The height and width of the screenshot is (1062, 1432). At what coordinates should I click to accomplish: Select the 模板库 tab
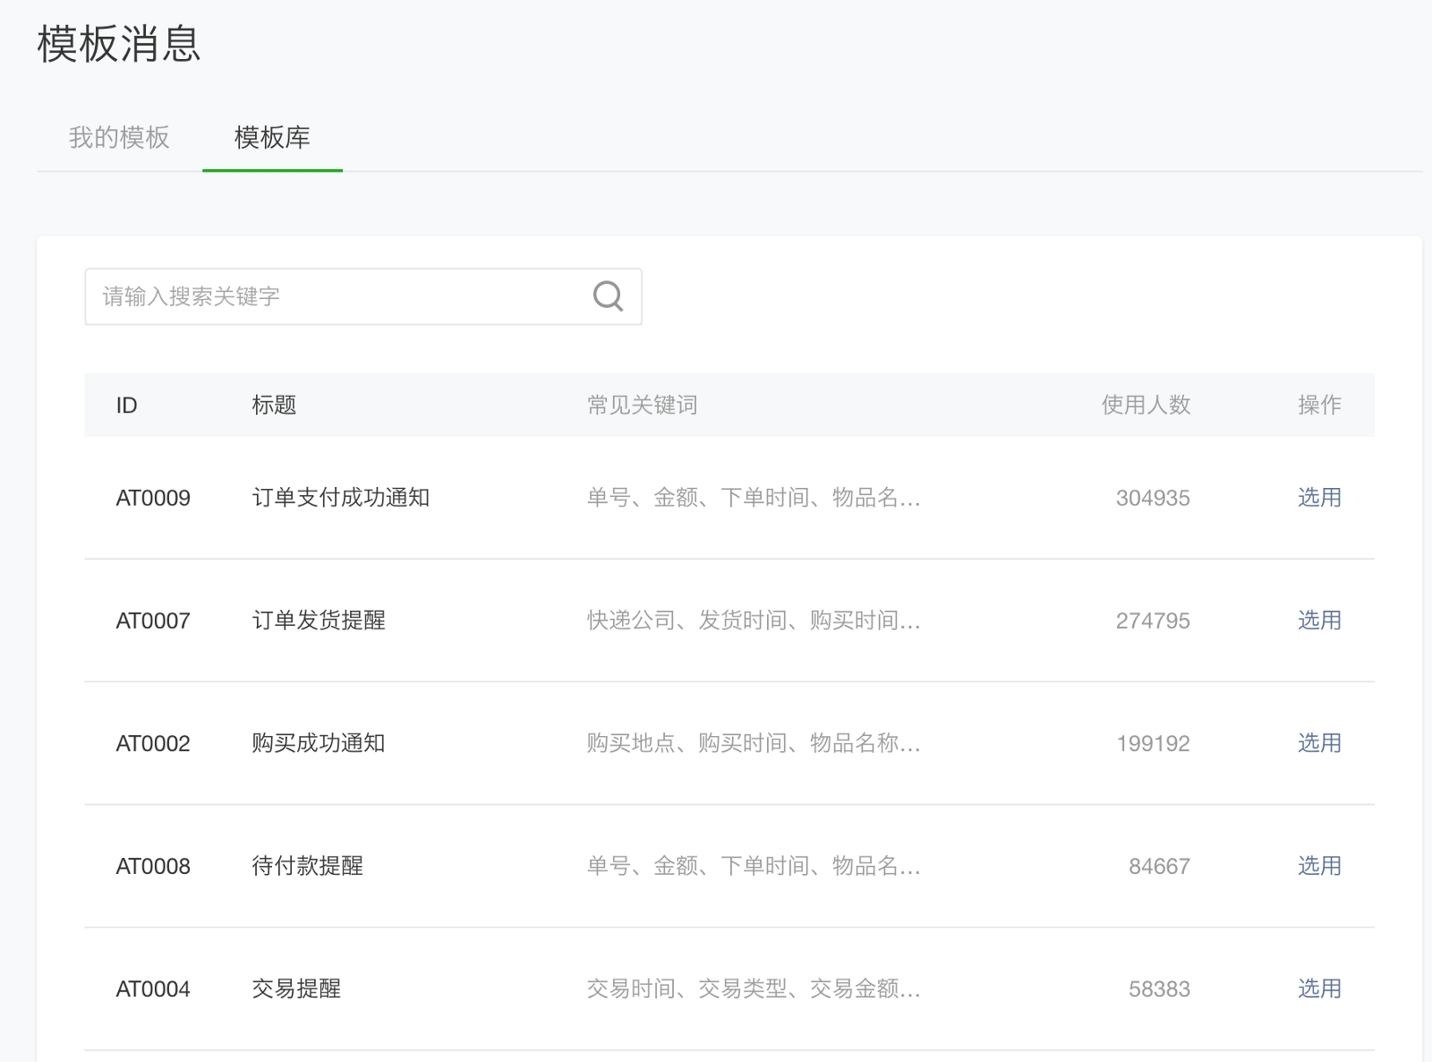(x=272, y=138)
